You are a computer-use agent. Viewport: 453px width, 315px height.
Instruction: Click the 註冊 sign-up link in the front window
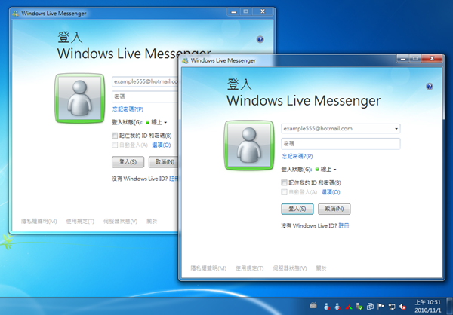tap(344, 225)
